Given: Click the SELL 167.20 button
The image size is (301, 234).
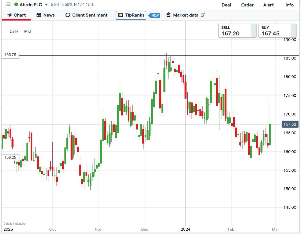Looking at the screenshot, I should 237,31.
